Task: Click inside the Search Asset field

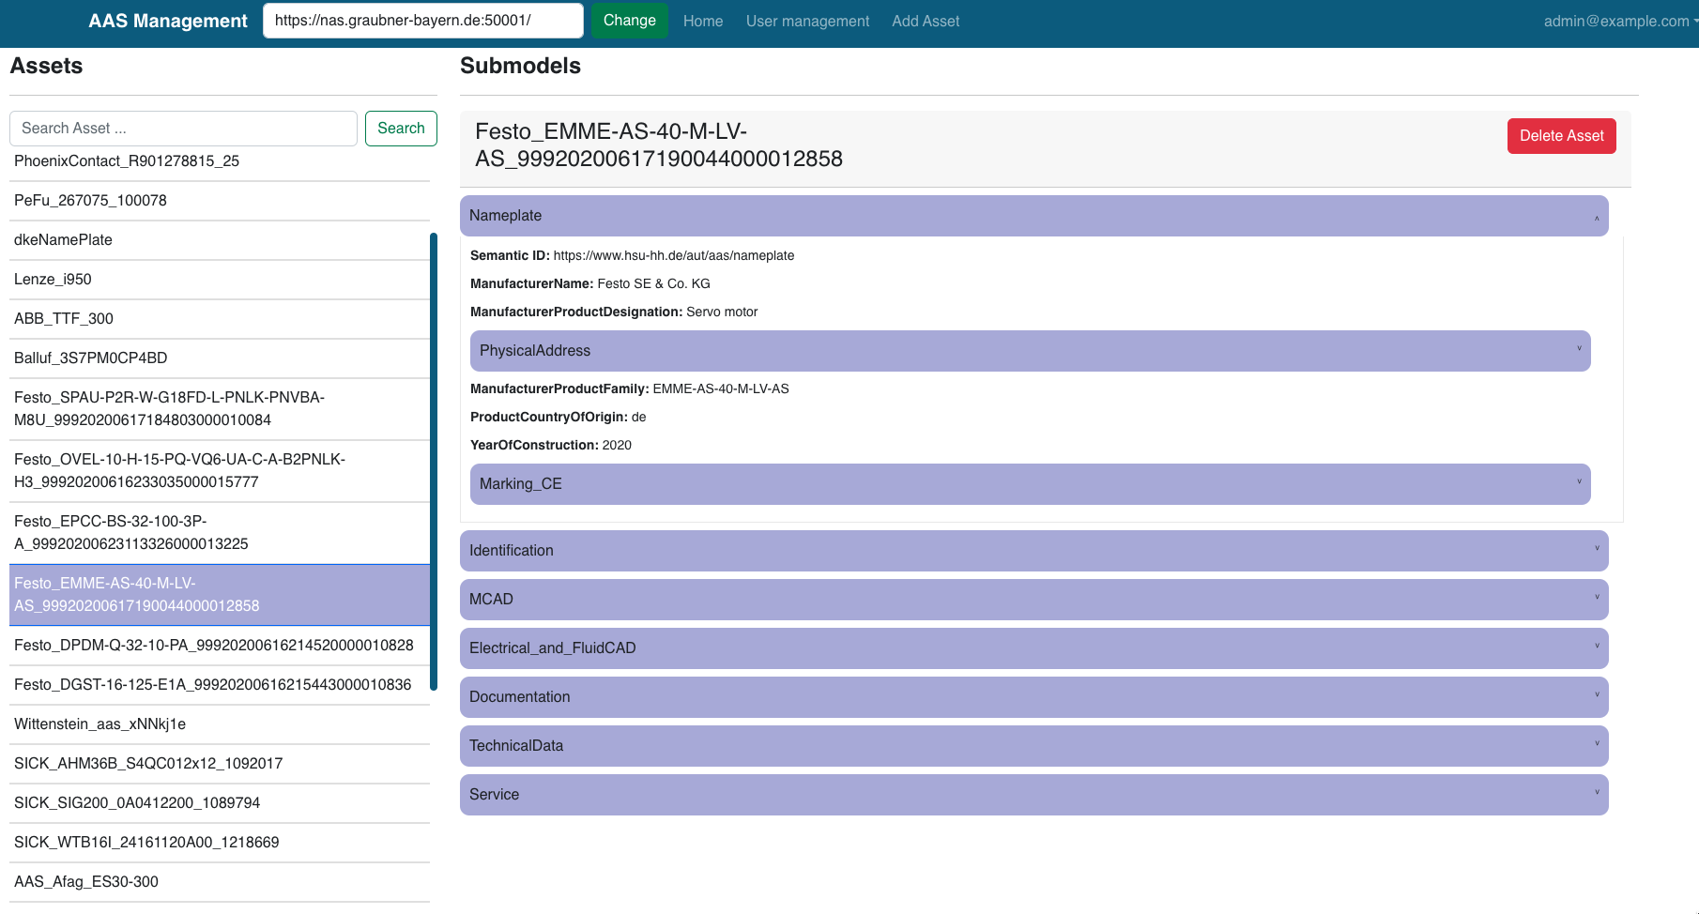Action: click(183, 128)
